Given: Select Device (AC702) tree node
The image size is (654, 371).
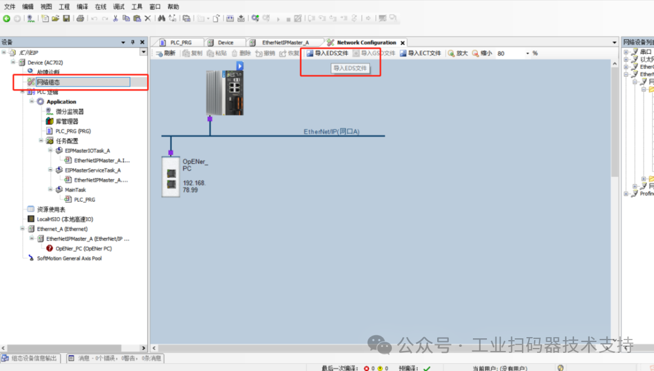Looking at the screenshot, I should tap(45, 62).
